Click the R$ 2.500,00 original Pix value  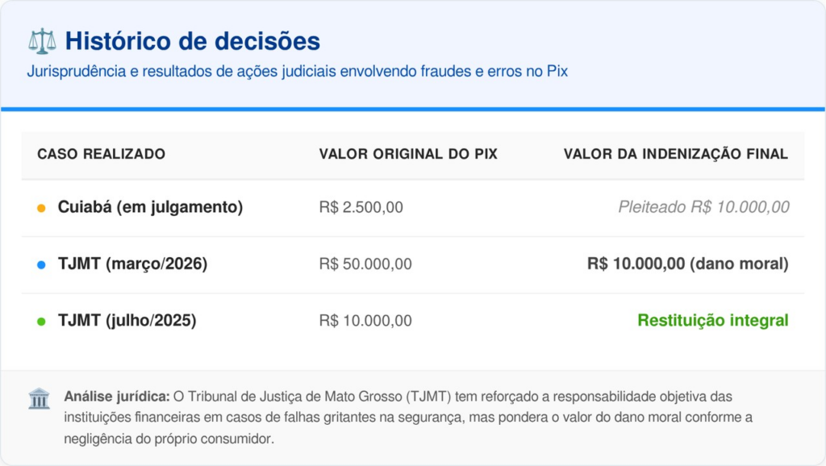pos(361,207)
